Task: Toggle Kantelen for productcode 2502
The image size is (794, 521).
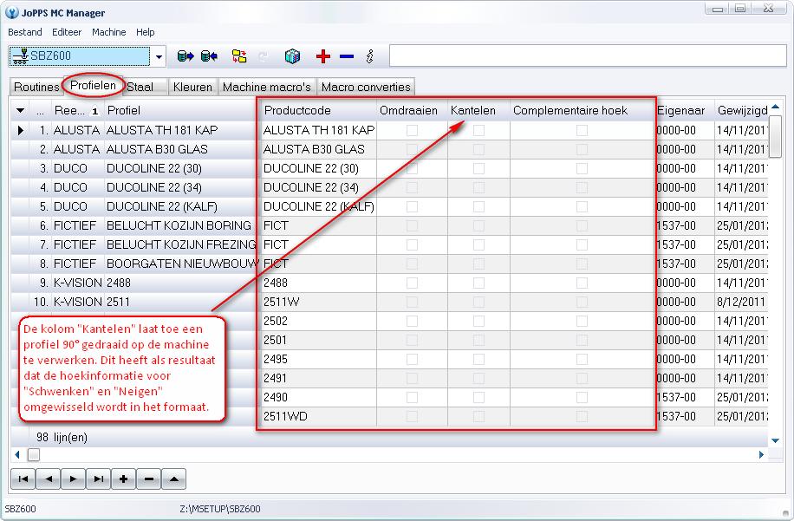Action: (478, 321)
